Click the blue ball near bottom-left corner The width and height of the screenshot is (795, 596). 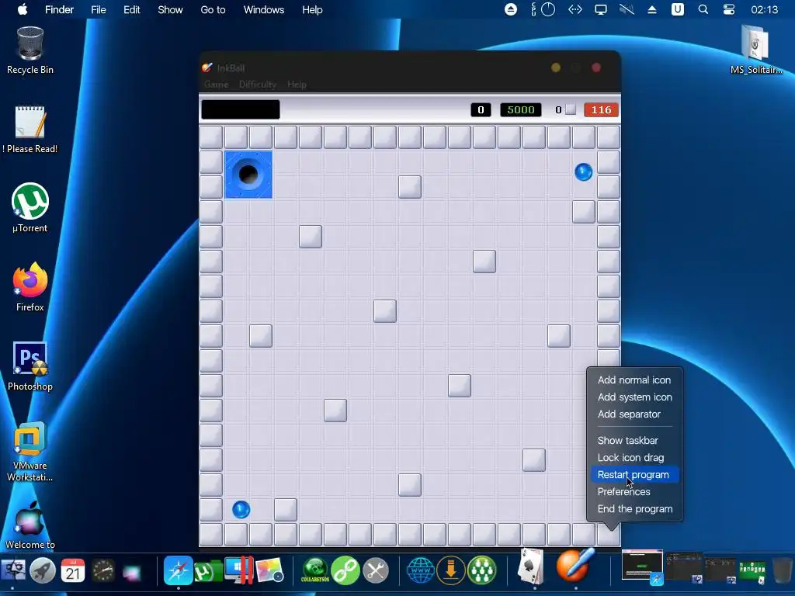(x=241, y=509)
